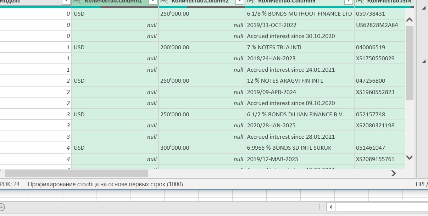Click the vertical scrollbar thumb of preview
Screen dimensions: 428x216
[409, 63]
